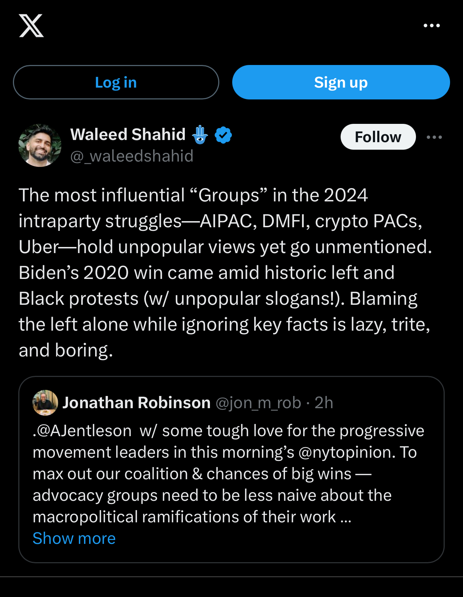463x597 pixels.
Task: Open Waleed Shahid's profile photo
Action: (40, 145)
